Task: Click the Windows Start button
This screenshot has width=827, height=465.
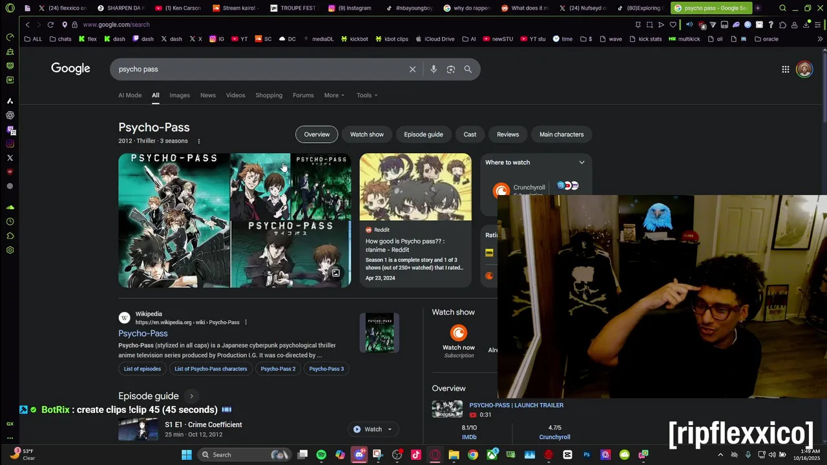Action: click(186, 455)
